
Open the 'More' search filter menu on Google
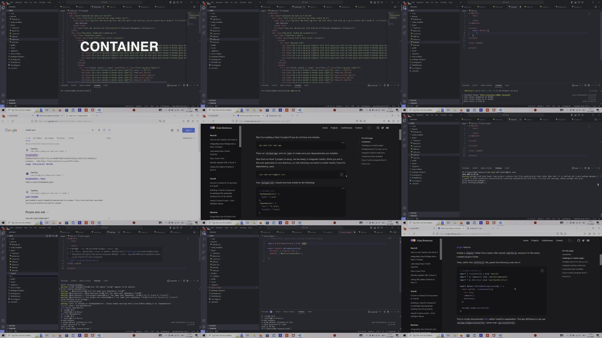[71, 138]
